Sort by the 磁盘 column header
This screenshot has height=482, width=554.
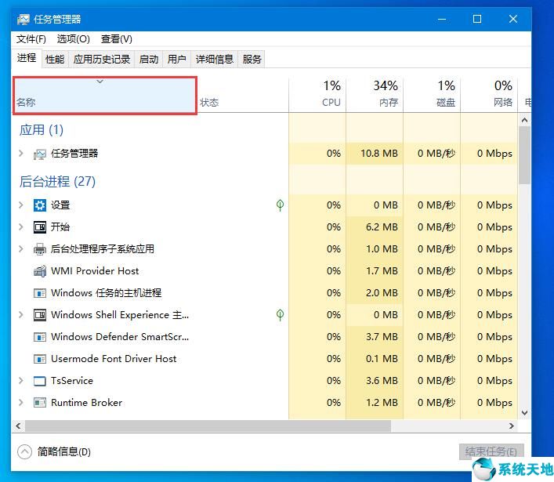point(432,96)
